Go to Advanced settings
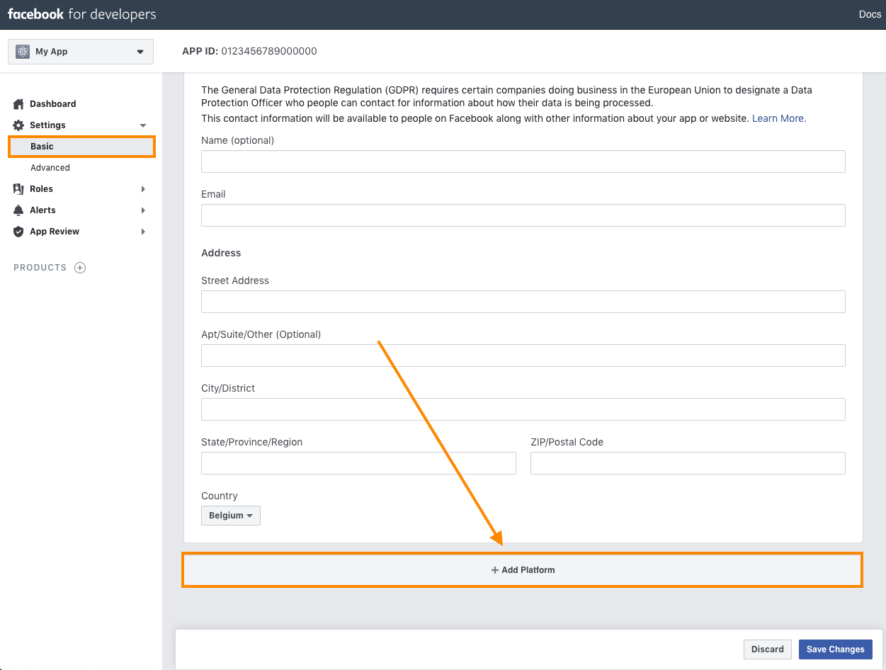The height and width of the screenshot is (670, 886). pos(50,168)
